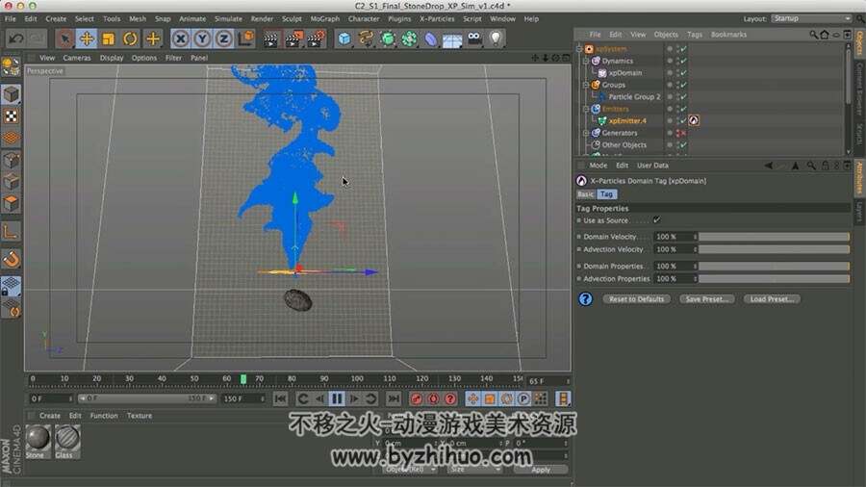
Task: Render active view clapperboard icon
Action: pos(270,39)
